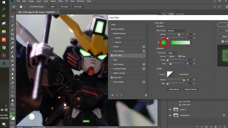Select the Eraser tool
This screenshot has width=228, height=128.
pyautogui.click(x=12, y=65)
